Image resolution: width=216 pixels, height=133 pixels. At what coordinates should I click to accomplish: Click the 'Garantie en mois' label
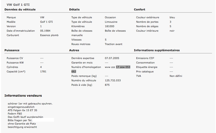click(82, 63)
